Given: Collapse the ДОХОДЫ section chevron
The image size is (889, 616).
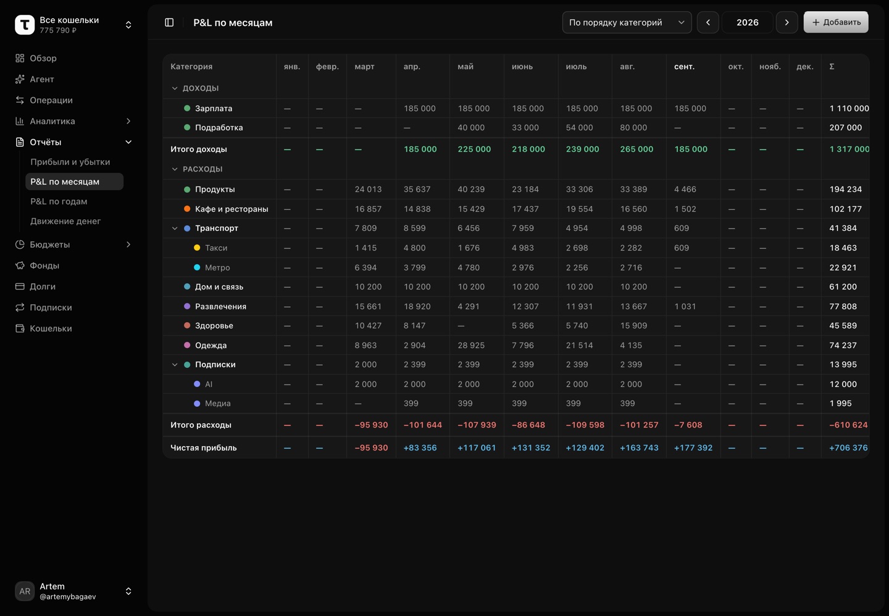Looking at the screenshot, I should [175, 88].
